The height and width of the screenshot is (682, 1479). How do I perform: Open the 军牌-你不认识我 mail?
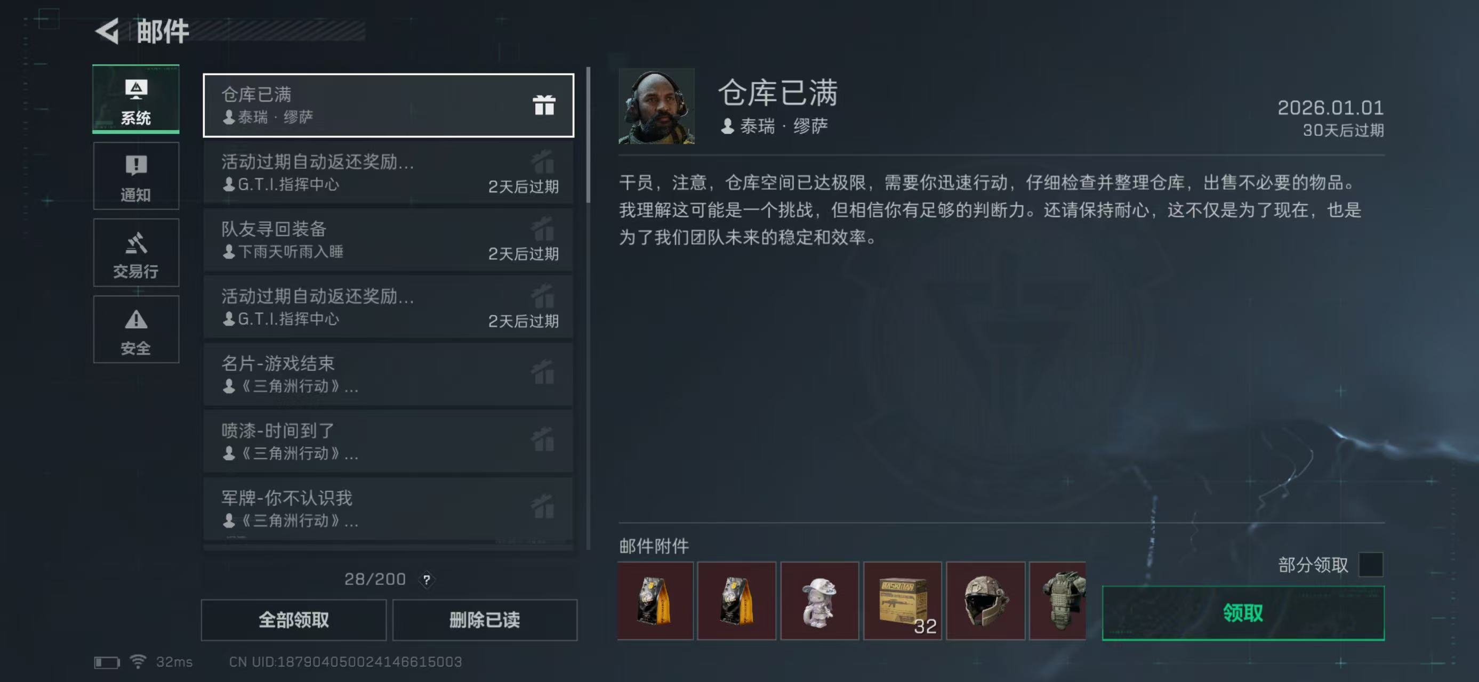point(389,508)
